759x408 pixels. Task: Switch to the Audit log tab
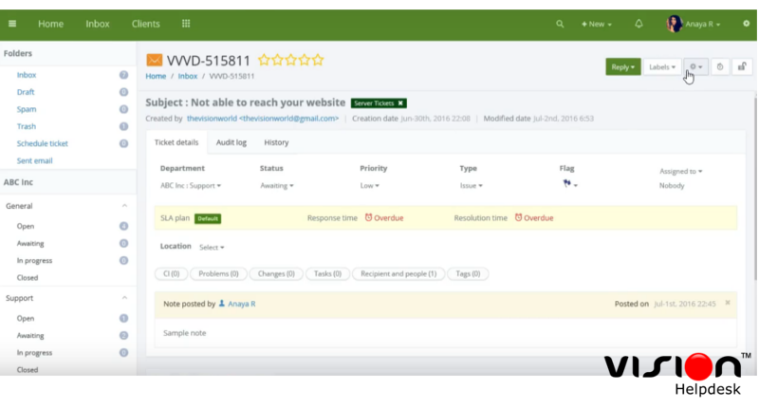[231, 142]
